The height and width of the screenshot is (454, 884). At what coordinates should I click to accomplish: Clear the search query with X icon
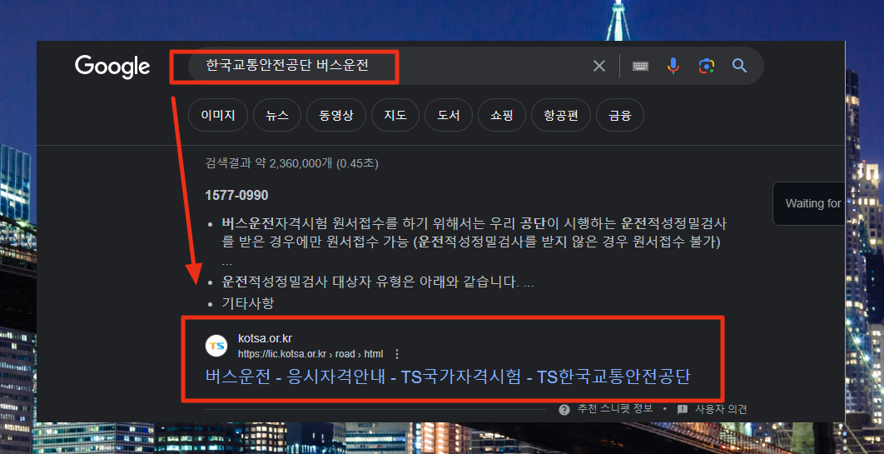click(599, 66)
